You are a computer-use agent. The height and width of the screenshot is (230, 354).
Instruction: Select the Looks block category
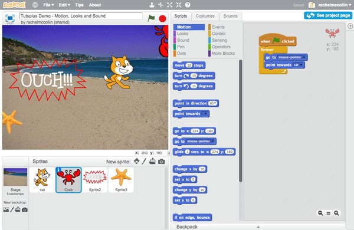[182, 34]
